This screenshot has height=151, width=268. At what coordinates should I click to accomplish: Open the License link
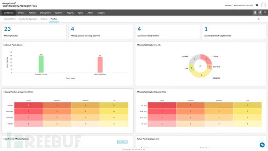point(228,5)
